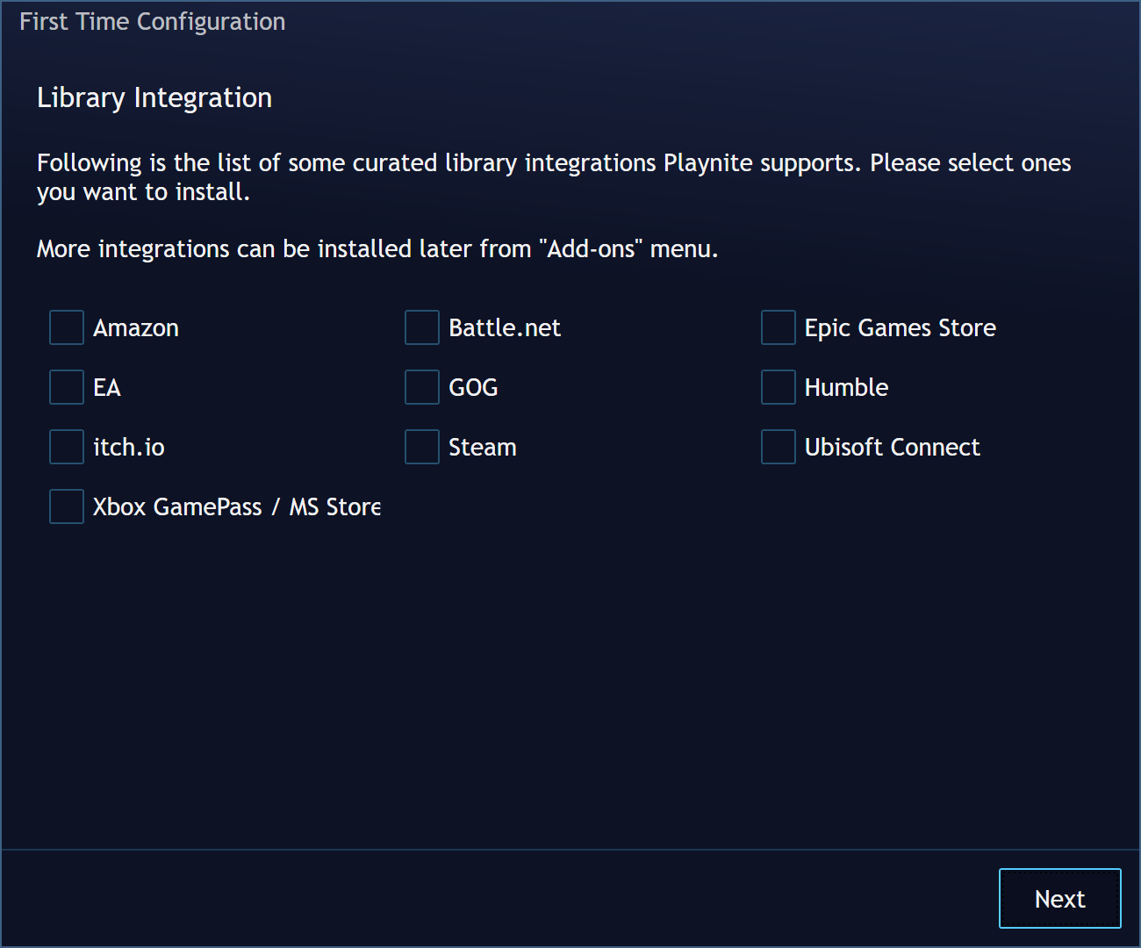
Task: Enable the Xbox GamePass / MS Store checkbox
Action: point(67,506)
